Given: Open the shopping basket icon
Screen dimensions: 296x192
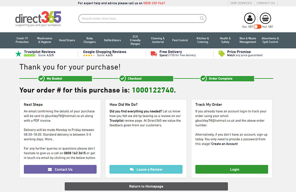Looking at the screenshot, I should coord(265,18).
